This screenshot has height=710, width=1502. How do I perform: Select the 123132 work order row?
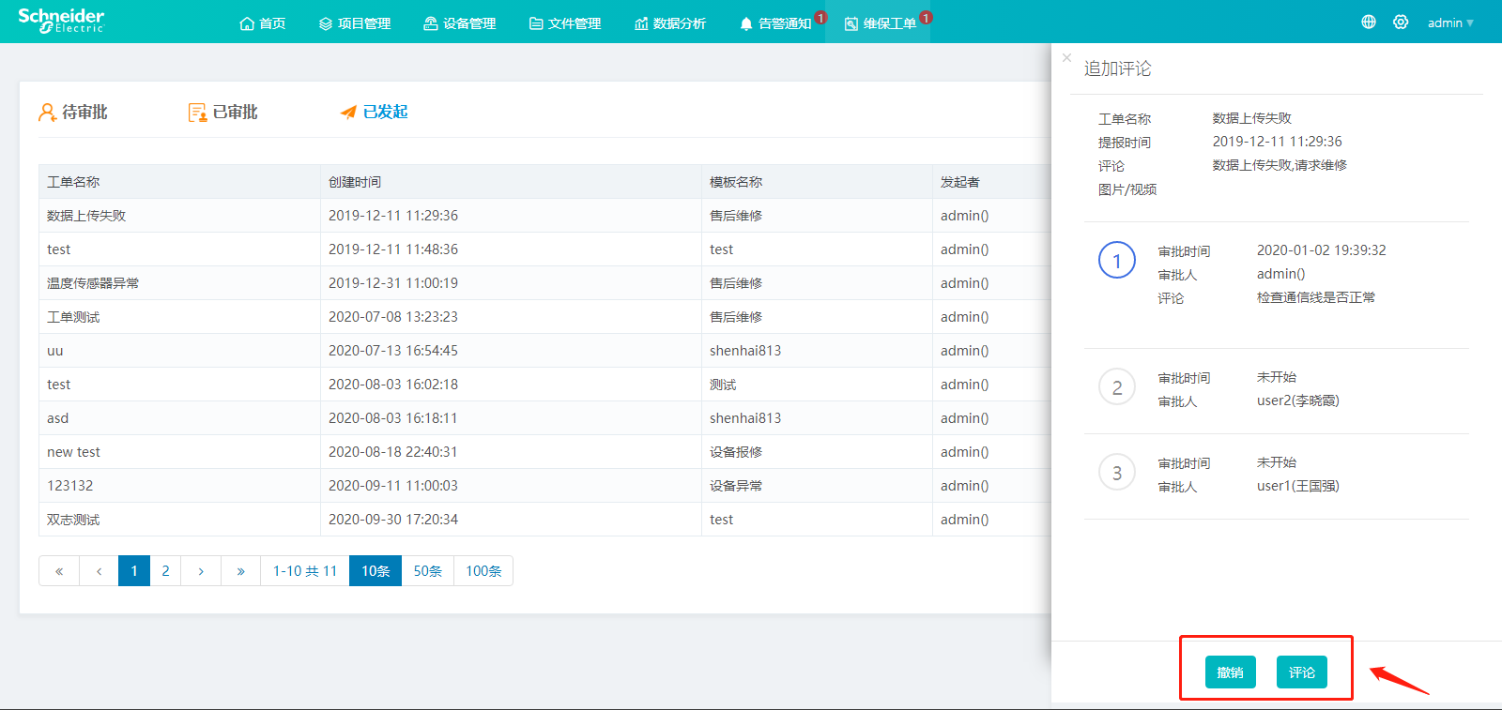click(x=544, y=486)
